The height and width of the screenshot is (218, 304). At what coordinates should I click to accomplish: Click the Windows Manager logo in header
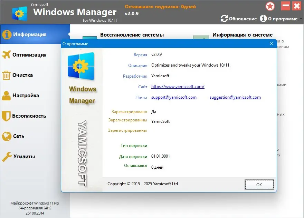click(x=19, y=13)
